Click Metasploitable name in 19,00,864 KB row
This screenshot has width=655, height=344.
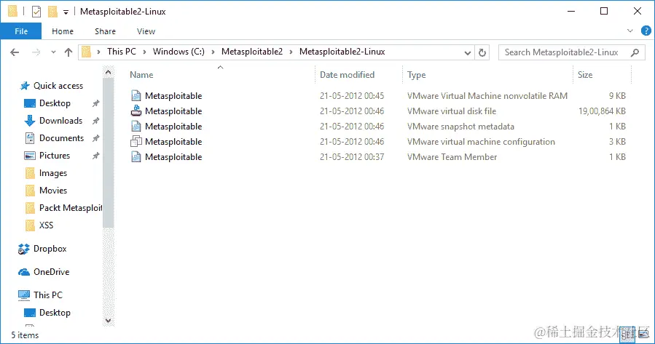tap(173, 111)
